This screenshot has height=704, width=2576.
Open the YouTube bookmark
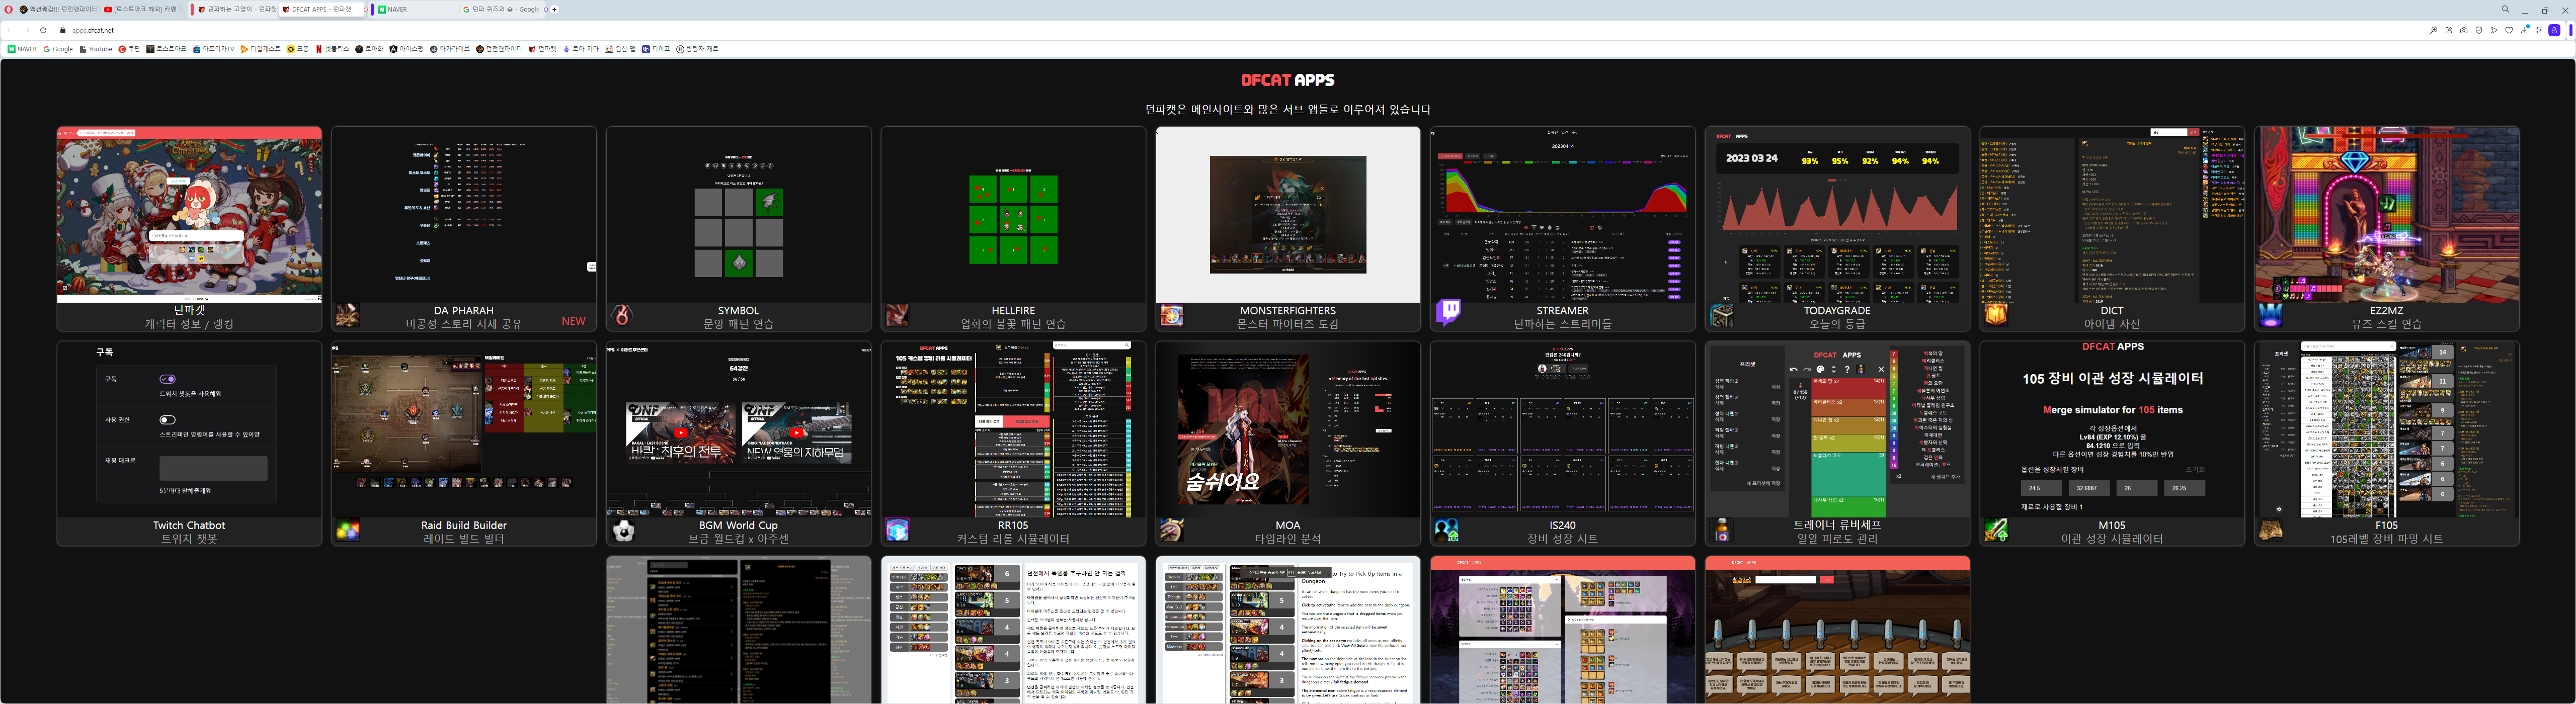coord(95,49)
